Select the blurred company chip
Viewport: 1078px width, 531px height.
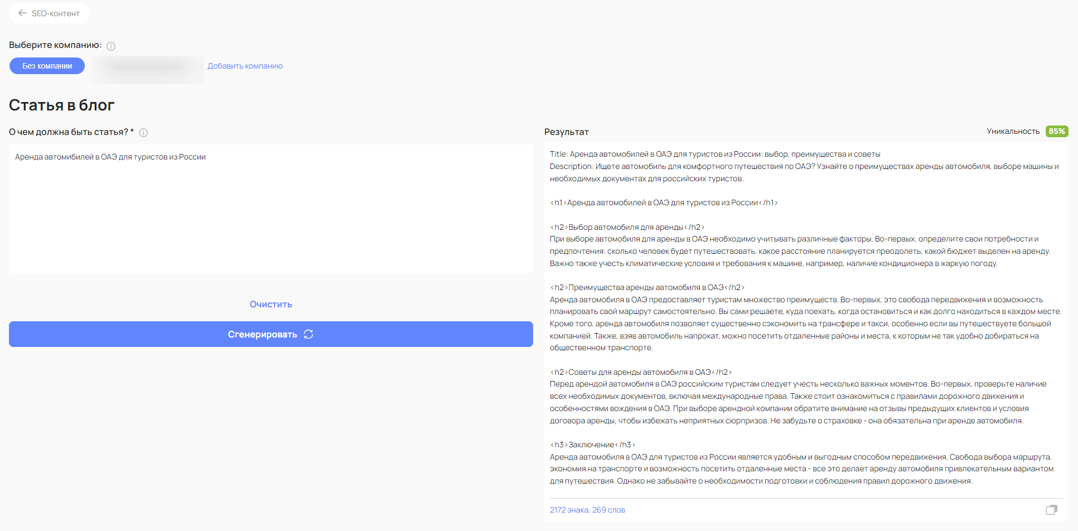(x=148, y=69)
